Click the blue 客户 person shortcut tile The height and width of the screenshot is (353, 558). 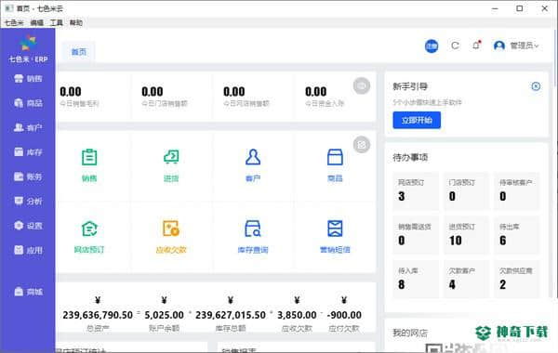[253, 165]
